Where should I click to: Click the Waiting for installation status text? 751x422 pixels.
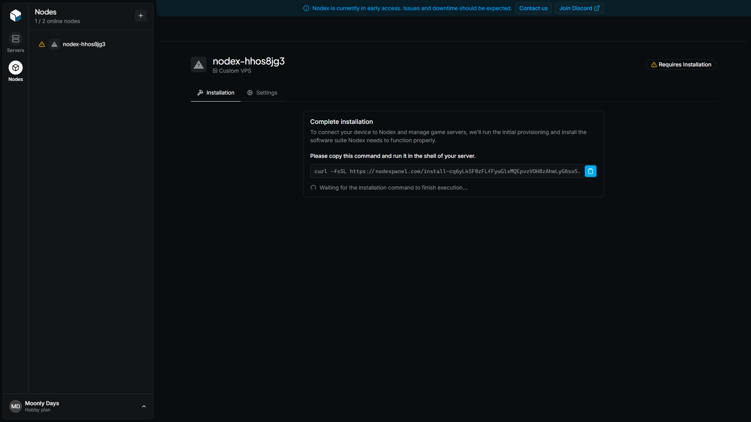click(x=393, y=188)
